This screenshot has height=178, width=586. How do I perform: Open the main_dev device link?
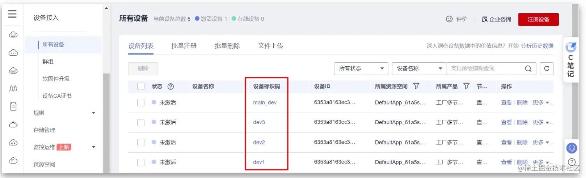[265, 102]
